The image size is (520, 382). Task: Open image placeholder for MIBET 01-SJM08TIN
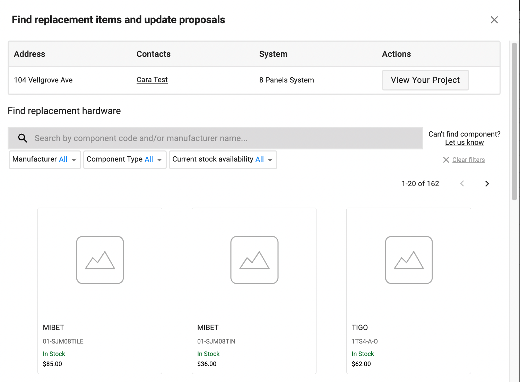click(254, 260)
